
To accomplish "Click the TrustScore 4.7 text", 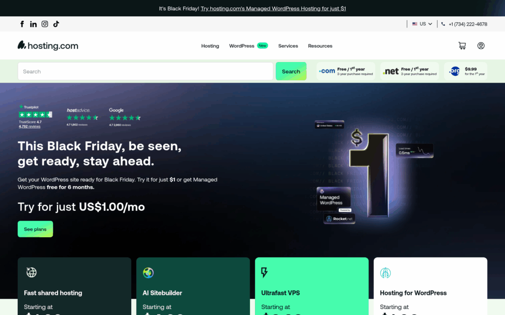I will pyautogui.click(x=30, y=122).
